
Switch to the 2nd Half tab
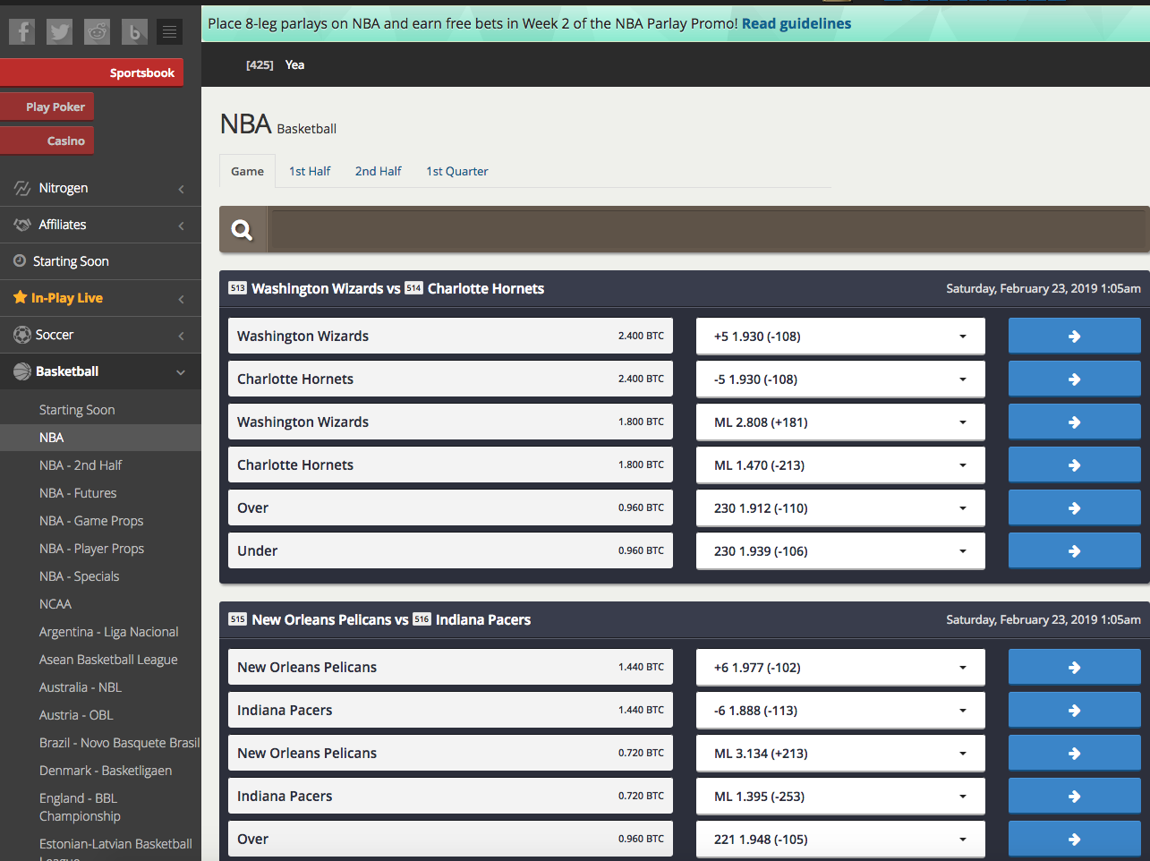click(379, 171)
